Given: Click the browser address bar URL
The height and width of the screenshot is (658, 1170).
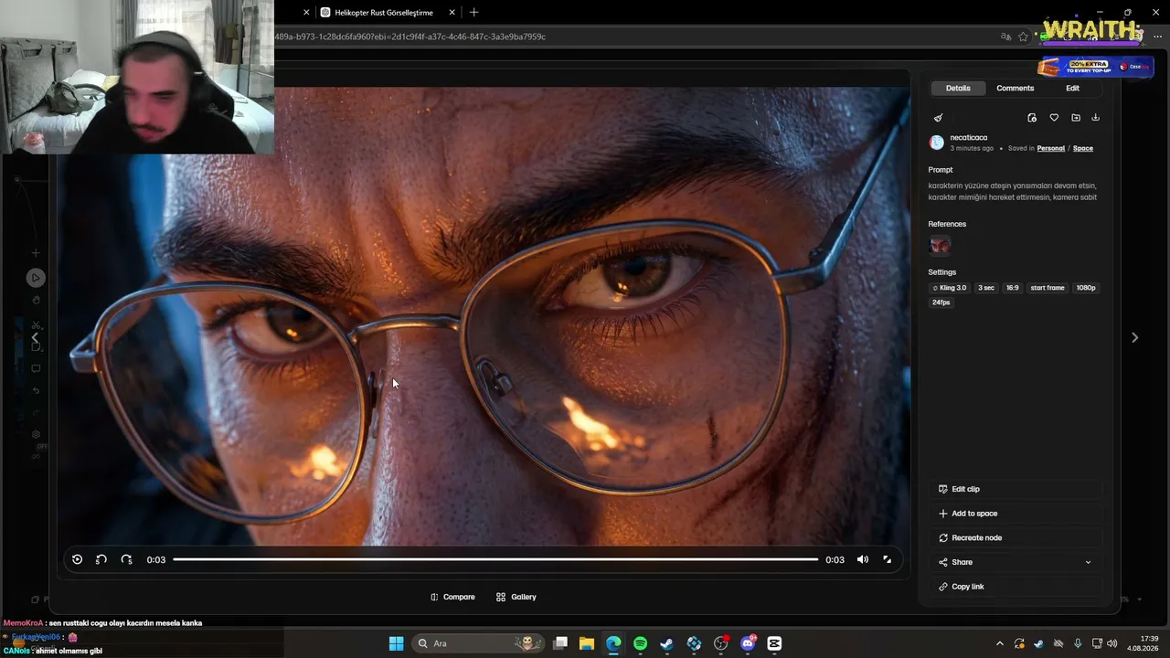Looking at the screenshot, I should 409,37.
